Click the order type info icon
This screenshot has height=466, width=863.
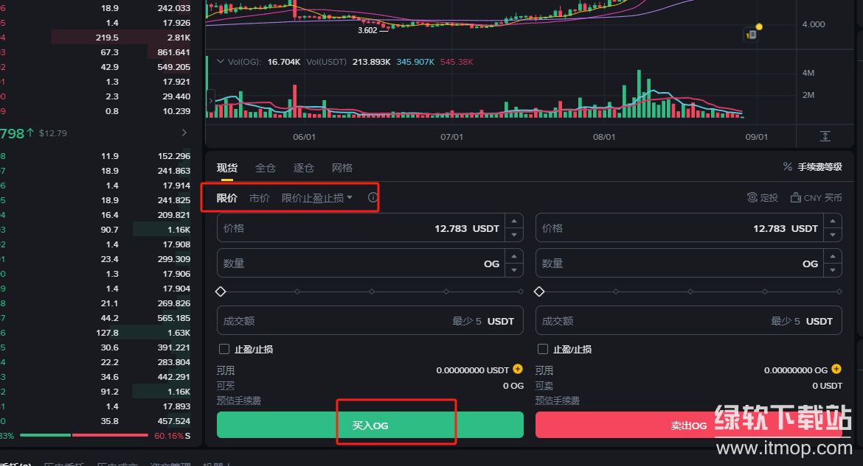(372, 197)
